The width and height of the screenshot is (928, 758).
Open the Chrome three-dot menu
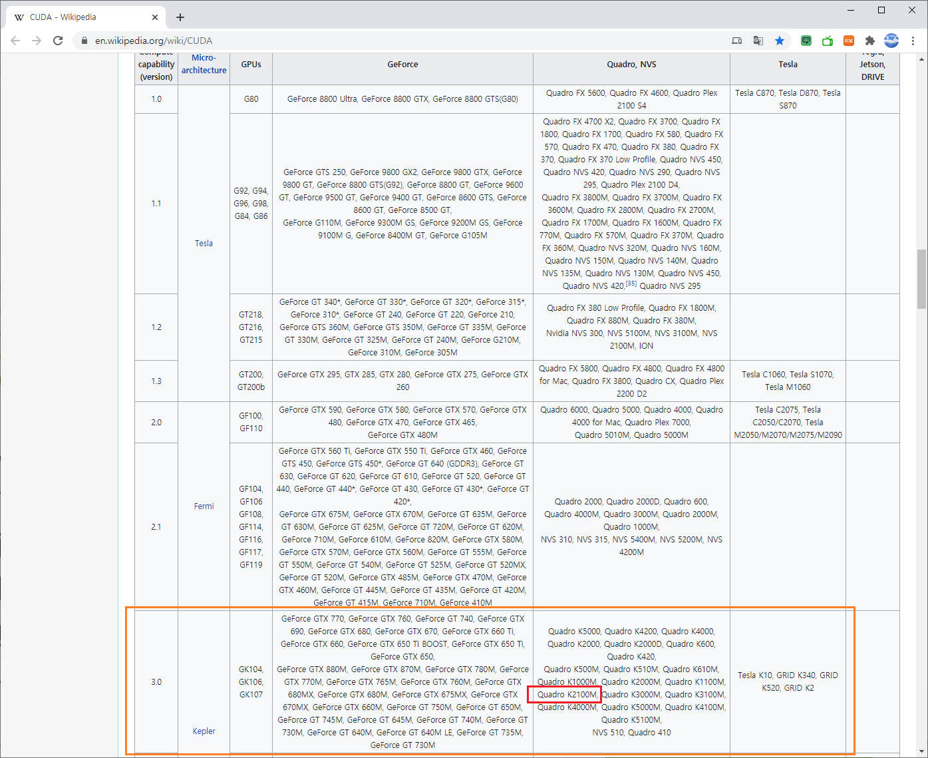[913, 41]
